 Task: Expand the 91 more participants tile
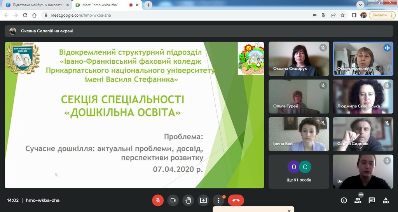point(299,172)
